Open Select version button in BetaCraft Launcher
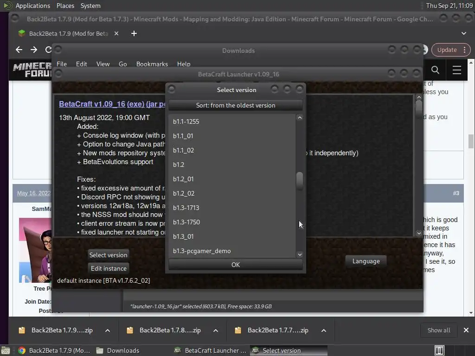Screen dimensions: 475x356 pos(108,255)
